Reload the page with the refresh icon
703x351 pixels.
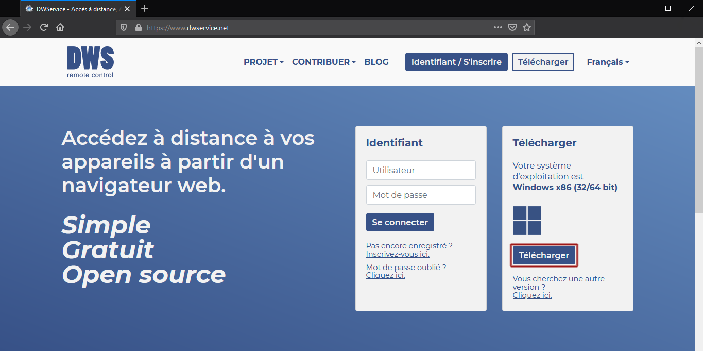coord(44,27)
